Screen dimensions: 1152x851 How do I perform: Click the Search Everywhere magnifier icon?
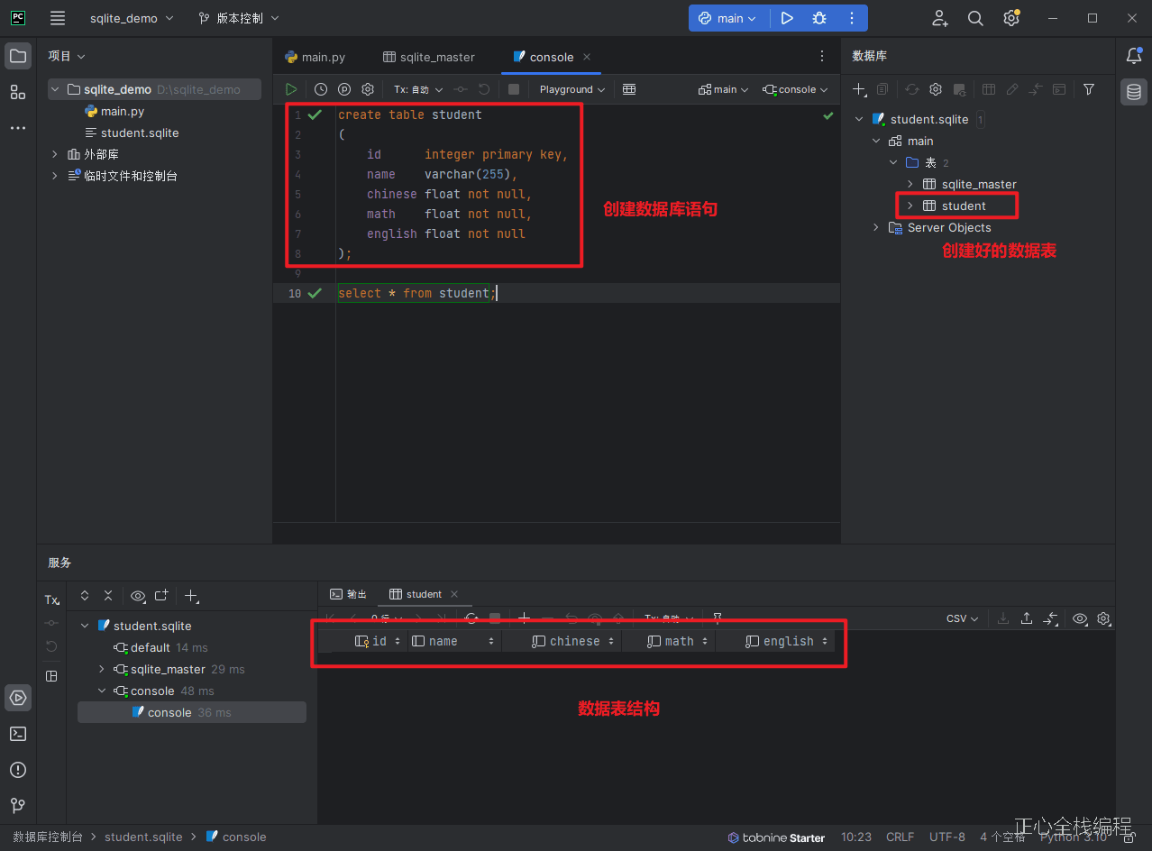click(x=975, y=18)
